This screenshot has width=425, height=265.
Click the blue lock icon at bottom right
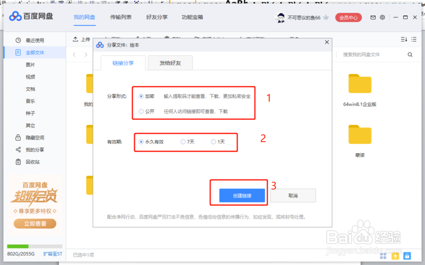click(407, 256)
